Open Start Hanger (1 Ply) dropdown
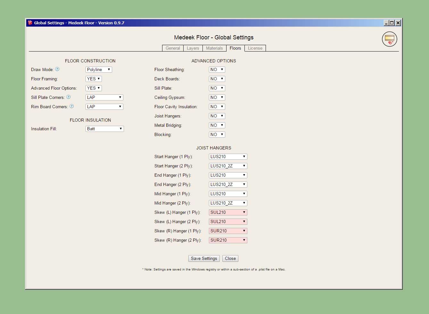The width and height of the screenshot is (429, 314). pyautogui.click(x=228, y=157)
